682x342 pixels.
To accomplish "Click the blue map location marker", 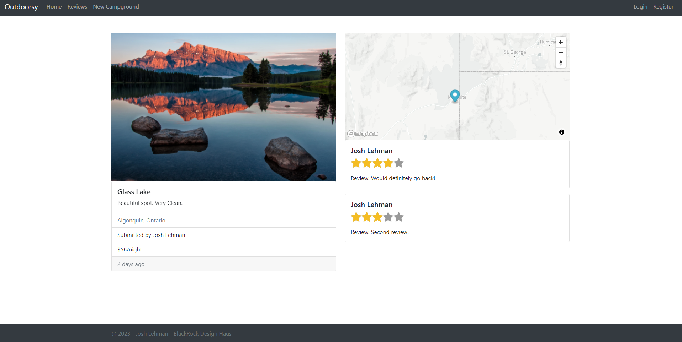I will click(x=455, y=96).
